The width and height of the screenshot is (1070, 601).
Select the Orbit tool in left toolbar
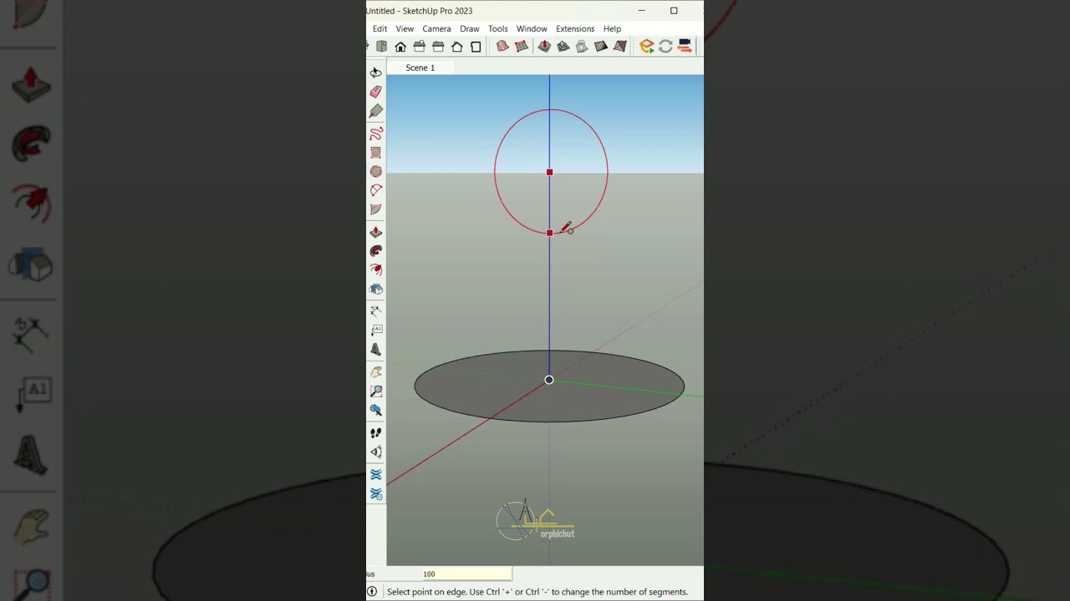[375, 73]
